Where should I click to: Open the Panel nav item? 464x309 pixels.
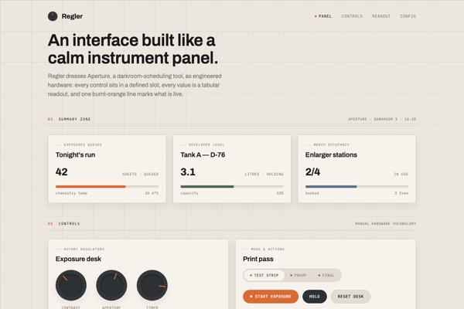(x=323, y=16)
